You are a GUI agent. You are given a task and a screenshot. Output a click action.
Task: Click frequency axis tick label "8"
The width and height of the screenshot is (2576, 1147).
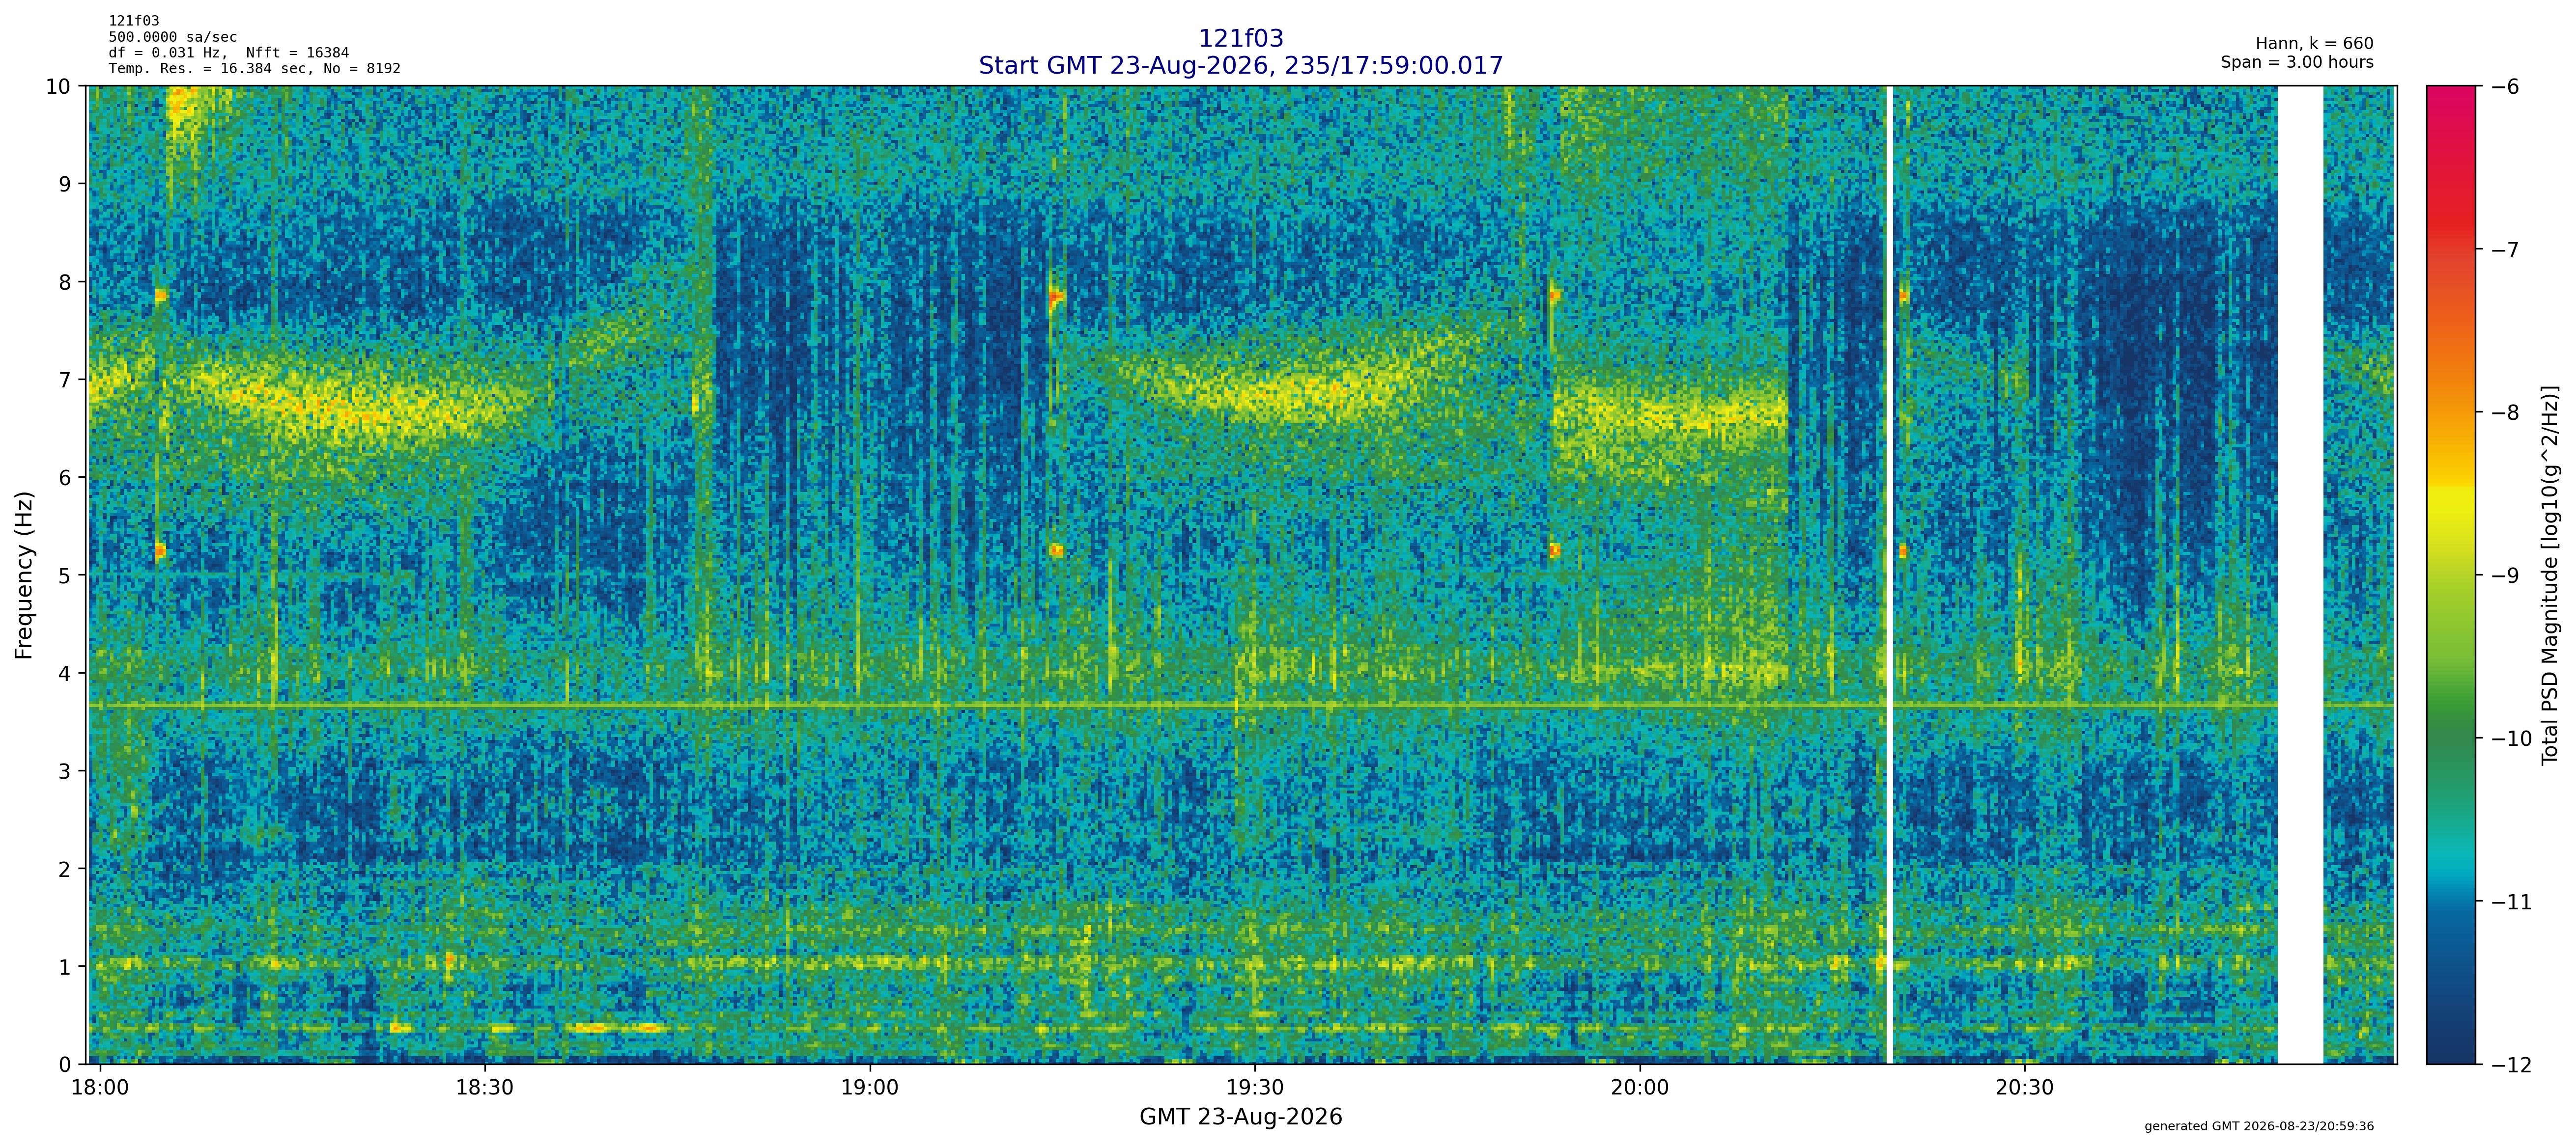coord(65,282)
